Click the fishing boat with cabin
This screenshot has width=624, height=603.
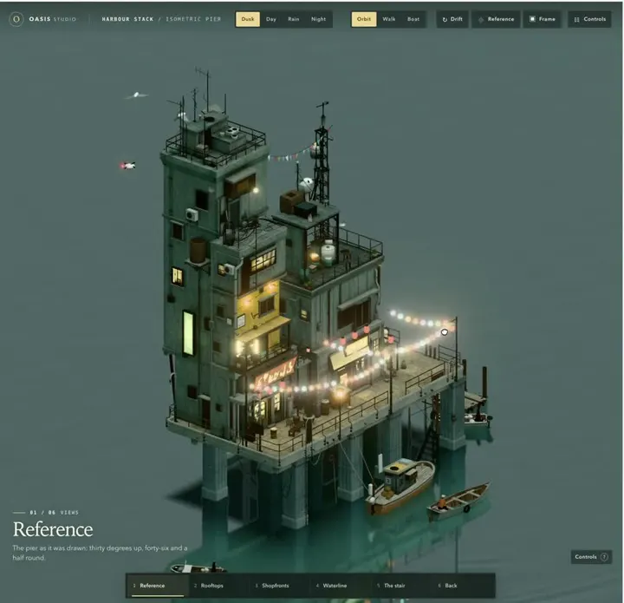point(400,485)
